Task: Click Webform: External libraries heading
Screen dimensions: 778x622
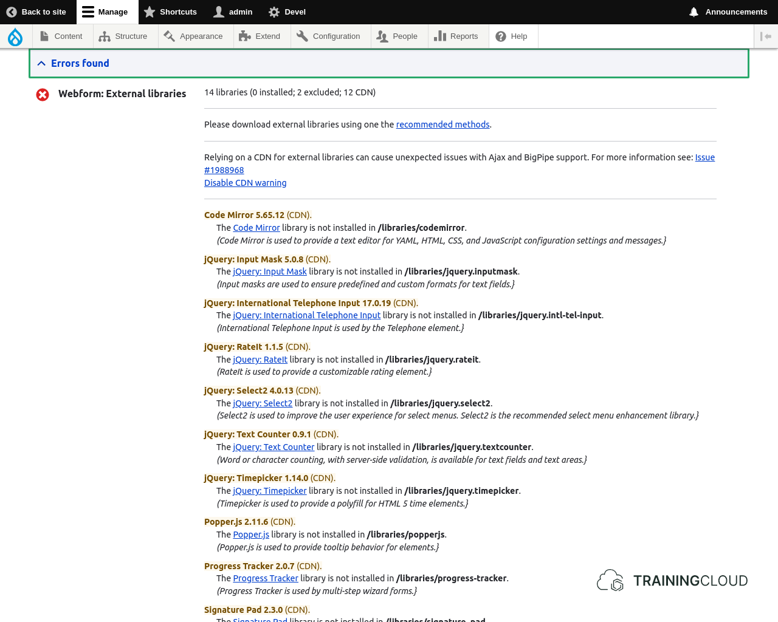Action: click(x=122, y=94)
